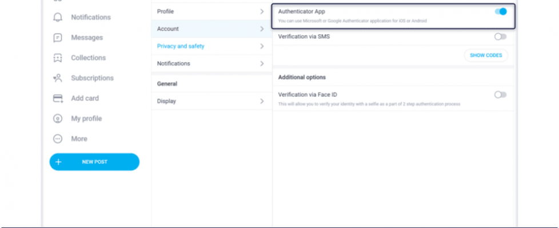The width and height of the screenshot is (559, 228).
Task: Expand the Display settings chevron
Action: (x=262, y=101)
